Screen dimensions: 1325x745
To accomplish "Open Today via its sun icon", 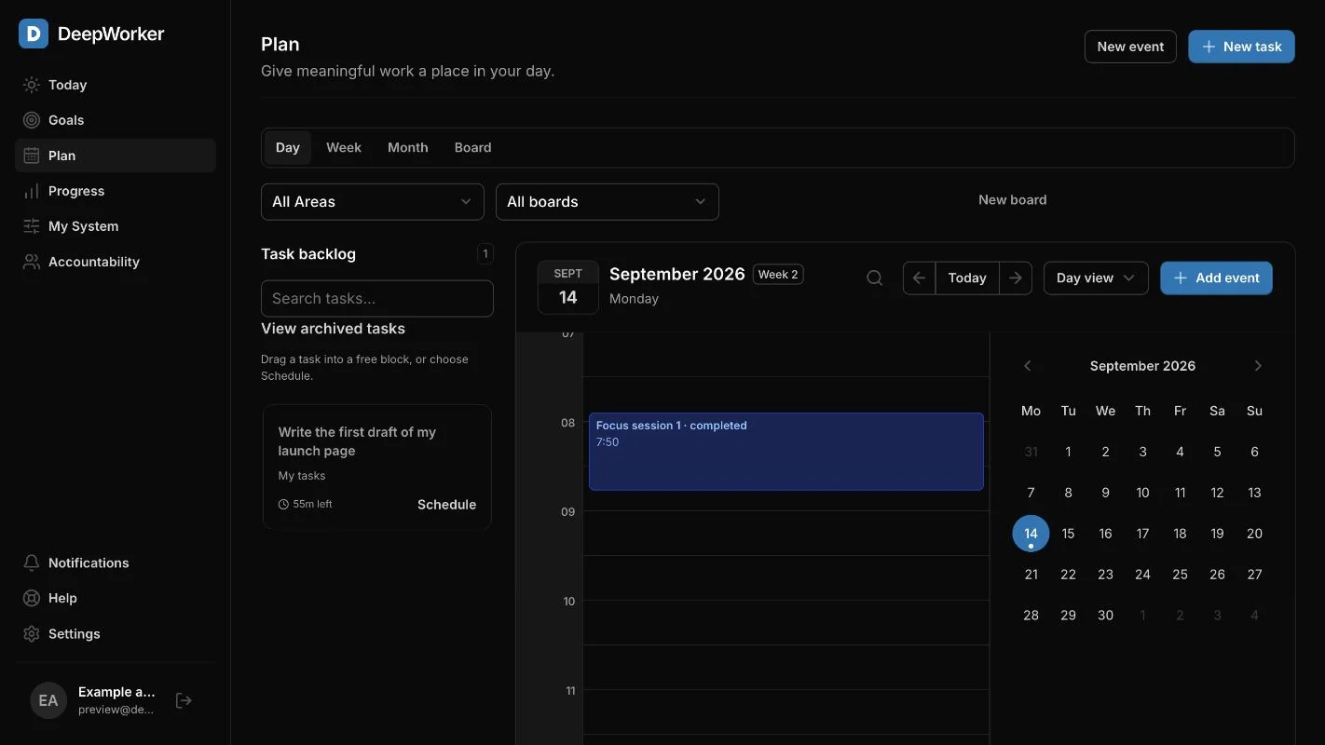I will point(32,85).
